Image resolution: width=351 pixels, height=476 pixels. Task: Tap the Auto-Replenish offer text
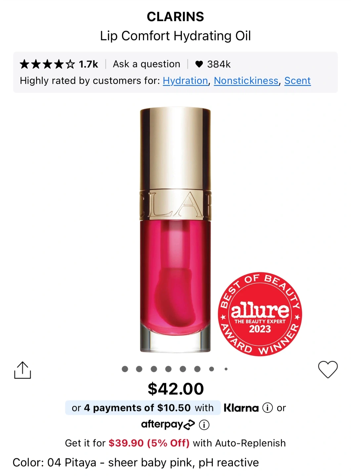tap(175, 443)
